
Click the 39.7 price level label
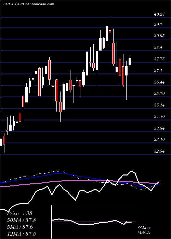click(158, 25)
